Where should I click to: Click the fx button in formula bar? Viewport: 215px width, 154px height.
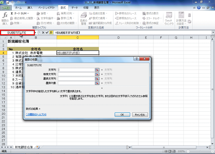coord(51,33)
